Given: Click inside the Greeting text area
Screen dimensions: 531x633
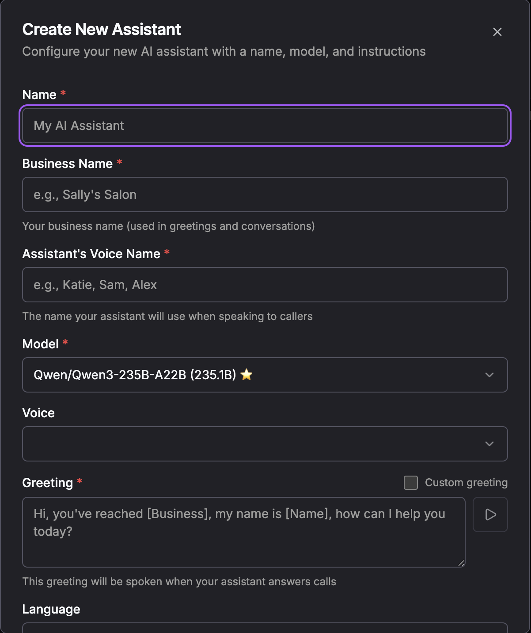Looking at the screenshot, I should pos(243,530).
